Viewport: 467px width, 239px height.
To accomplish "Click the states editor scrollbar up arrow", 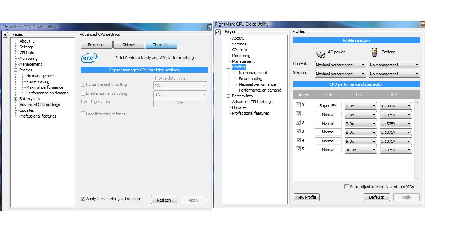I will [417, 102].
